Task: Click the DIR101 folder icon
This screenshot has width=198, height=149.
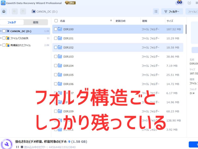Action: tap(60, 38)
